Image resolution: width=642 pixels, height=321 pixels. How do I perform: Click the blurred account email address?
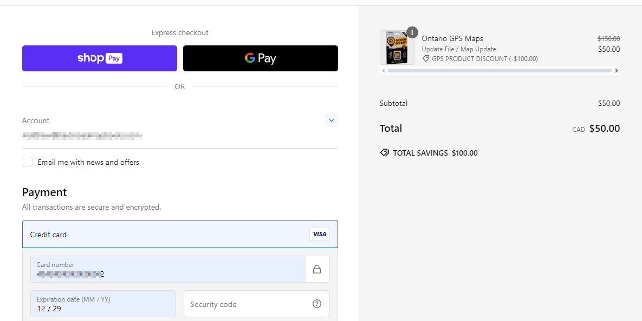point(82,135)
